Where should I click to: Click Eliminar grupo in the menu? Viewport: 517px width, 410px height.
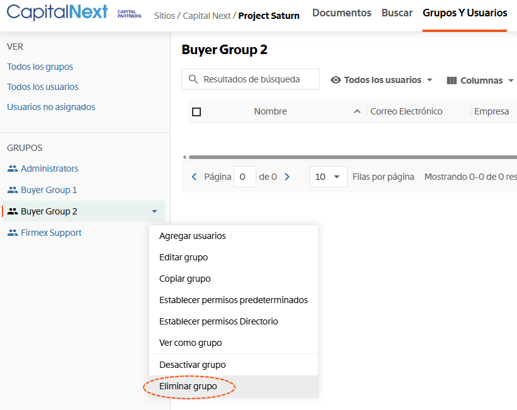pyautogui.click(x=234, y=386)
